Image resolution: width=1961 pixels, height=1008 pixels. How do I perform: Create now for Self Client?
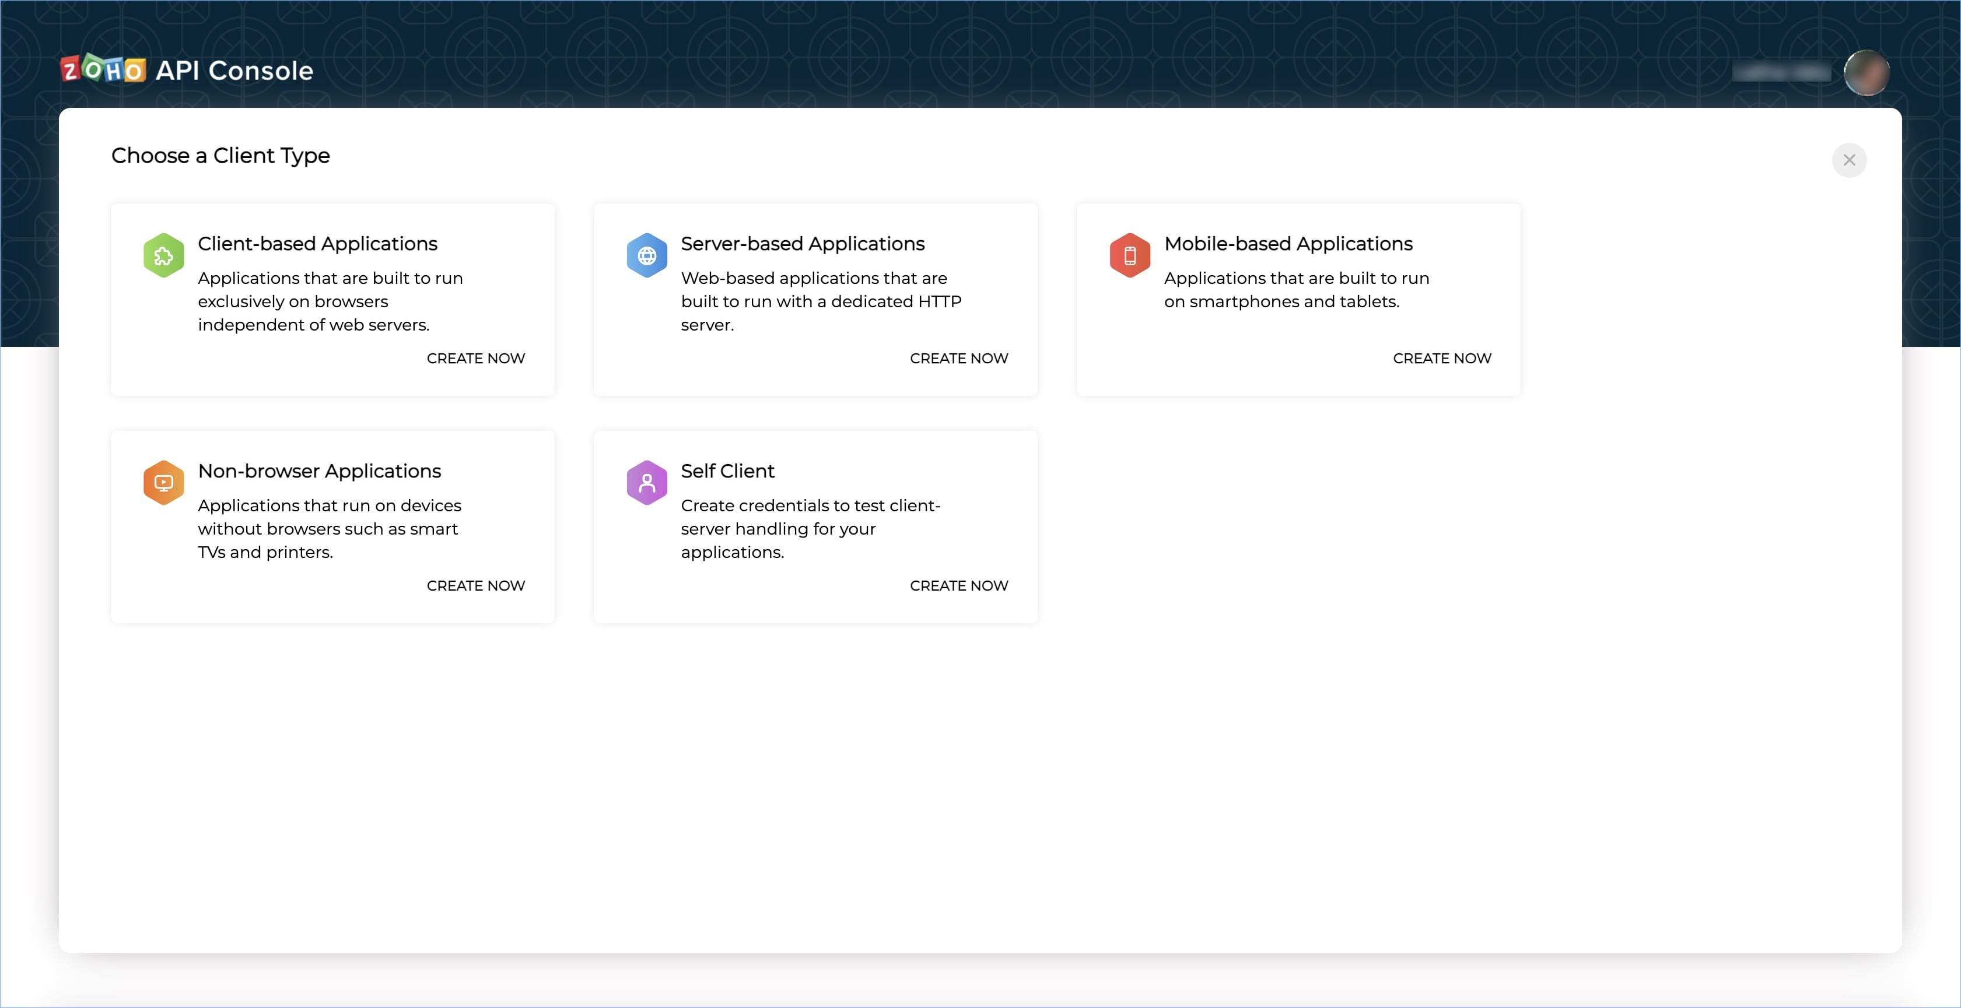click(958, 586)
